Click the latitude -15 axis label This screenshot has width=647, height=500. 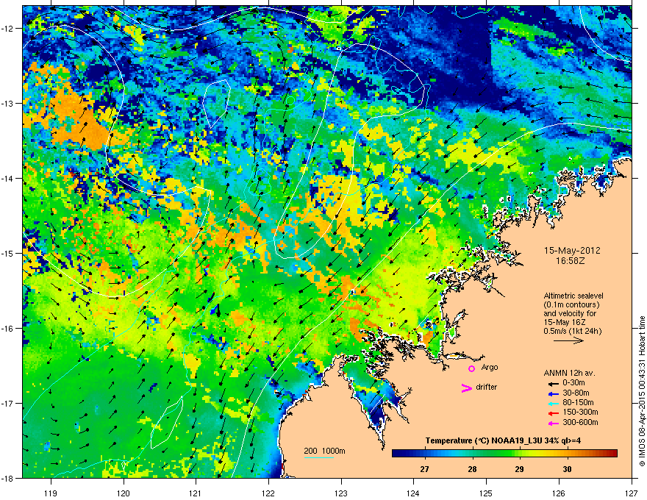(x=8, y=253)
